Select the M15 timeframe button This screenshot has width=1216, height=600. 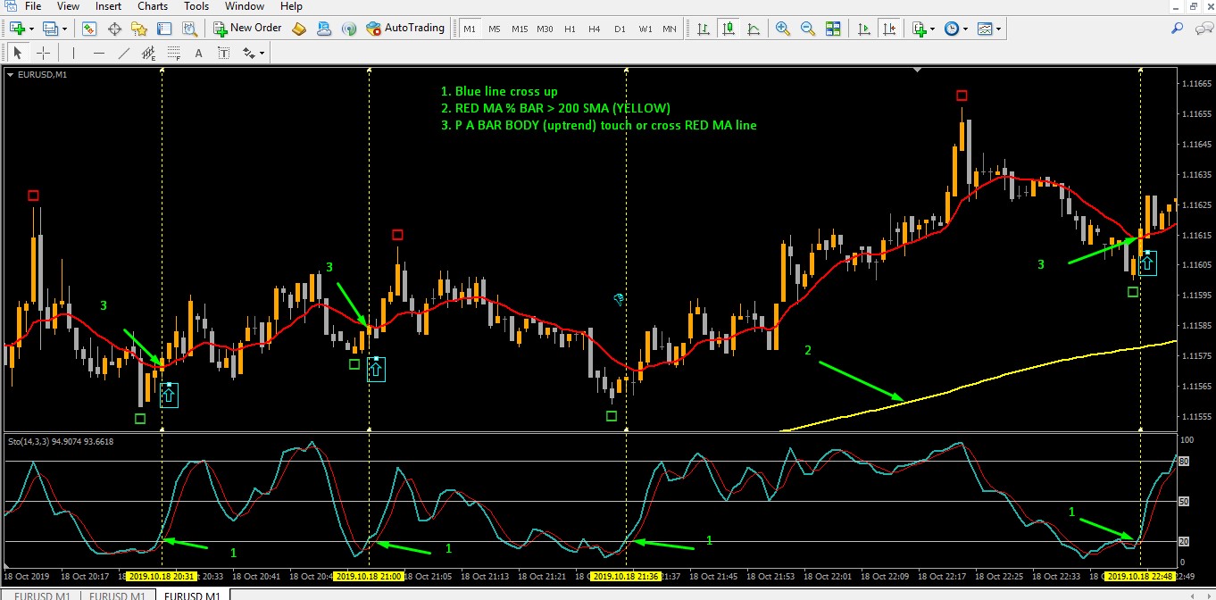pos(520,29)
